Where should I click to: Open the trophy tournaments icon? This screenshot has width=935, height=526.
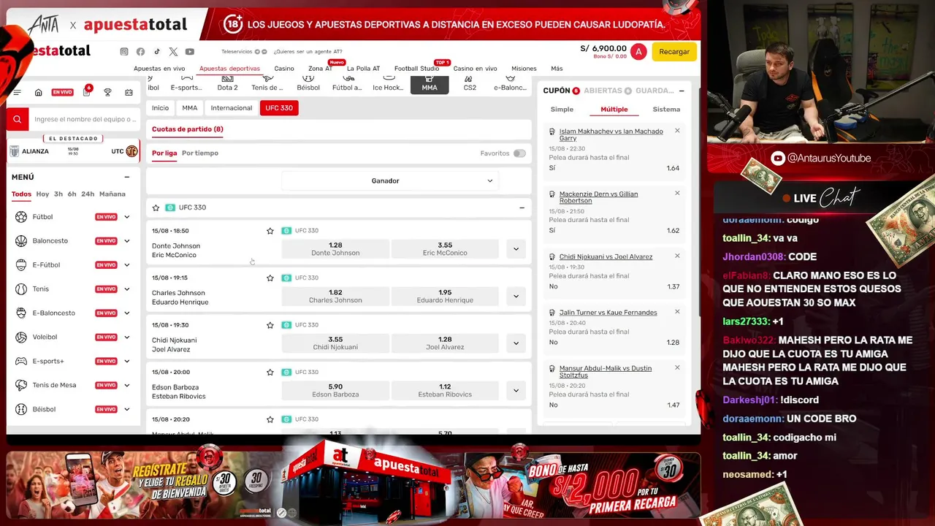click(107, 93)
